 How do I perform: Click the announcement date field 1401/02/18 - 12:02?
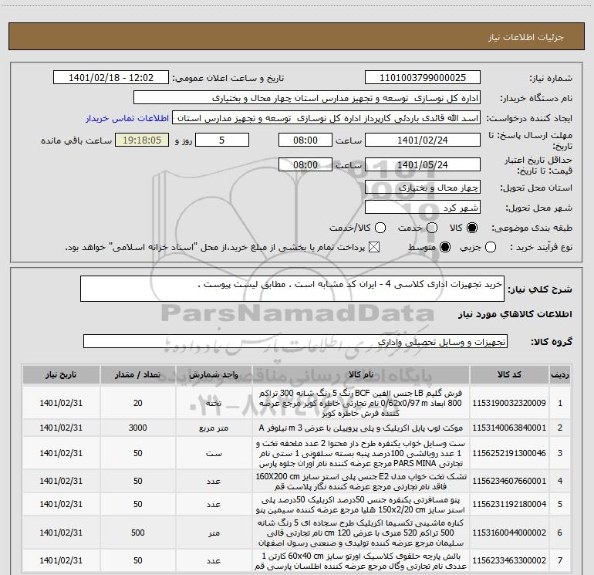click(111, 78)
